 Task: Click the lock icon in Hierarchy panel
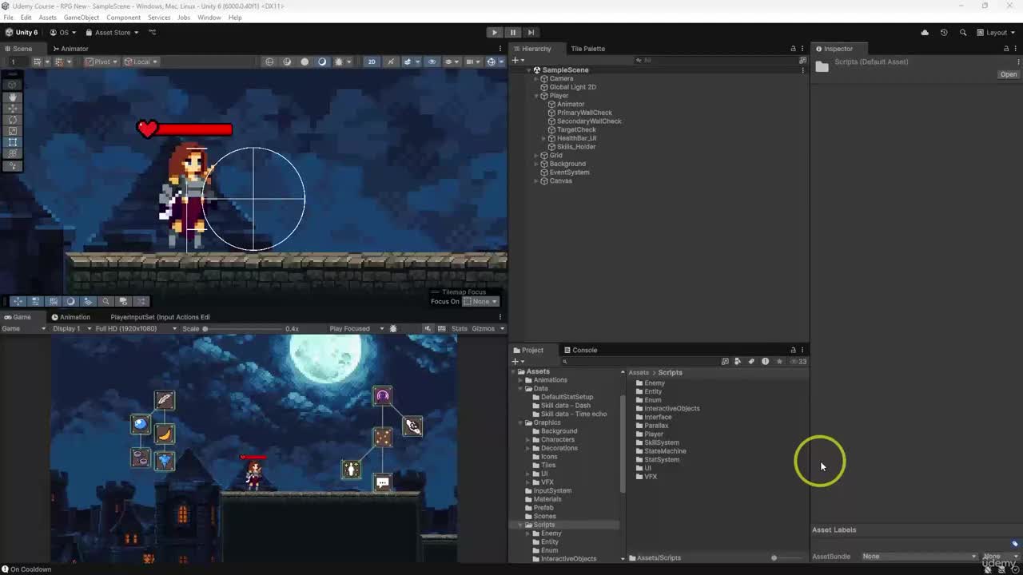(x=793, y=49)
